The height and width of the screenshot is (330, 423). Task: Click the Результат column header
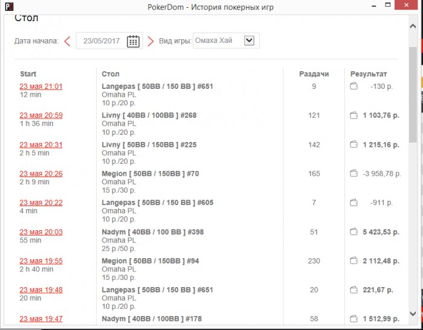369,74
